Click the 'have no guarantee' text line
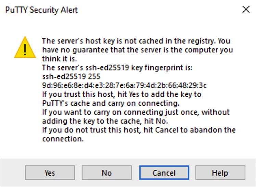Viewport: 256px width, 187px height. (x=138, y=50)
